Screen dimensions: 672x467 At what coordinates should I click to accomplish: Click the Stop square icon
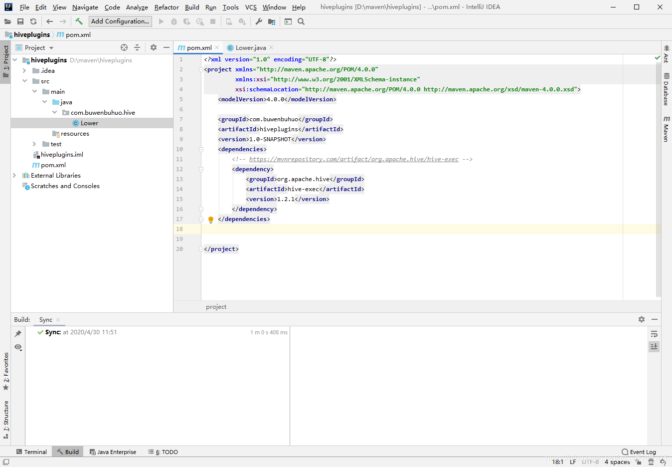[213, 21]
